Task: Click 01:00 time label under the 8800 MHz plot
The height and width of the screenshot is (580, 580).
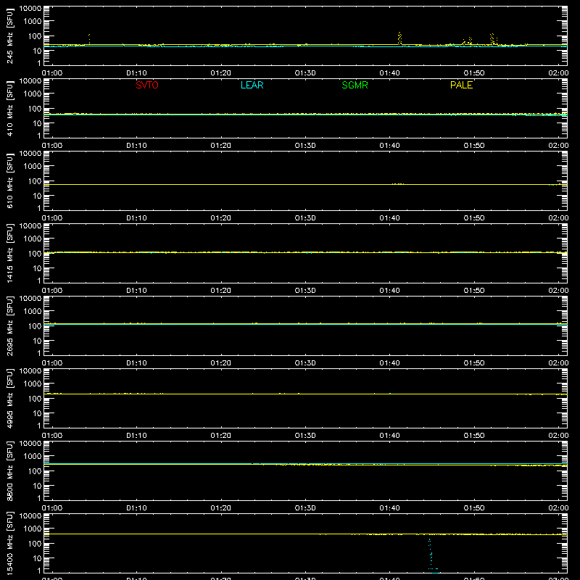Action: (x=52, y=508)
